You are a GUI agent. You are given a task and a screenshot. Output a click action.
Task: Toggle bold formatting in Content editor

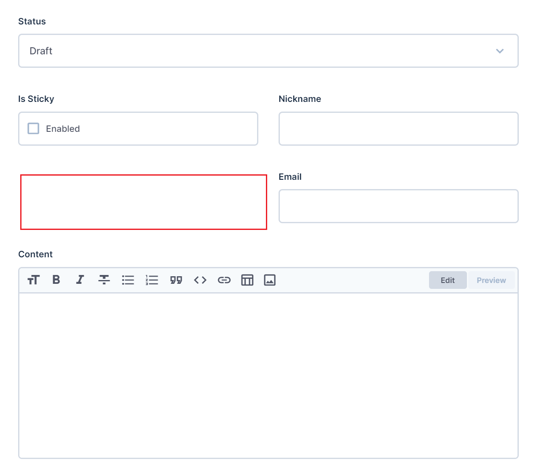click(x=56, y=280)
